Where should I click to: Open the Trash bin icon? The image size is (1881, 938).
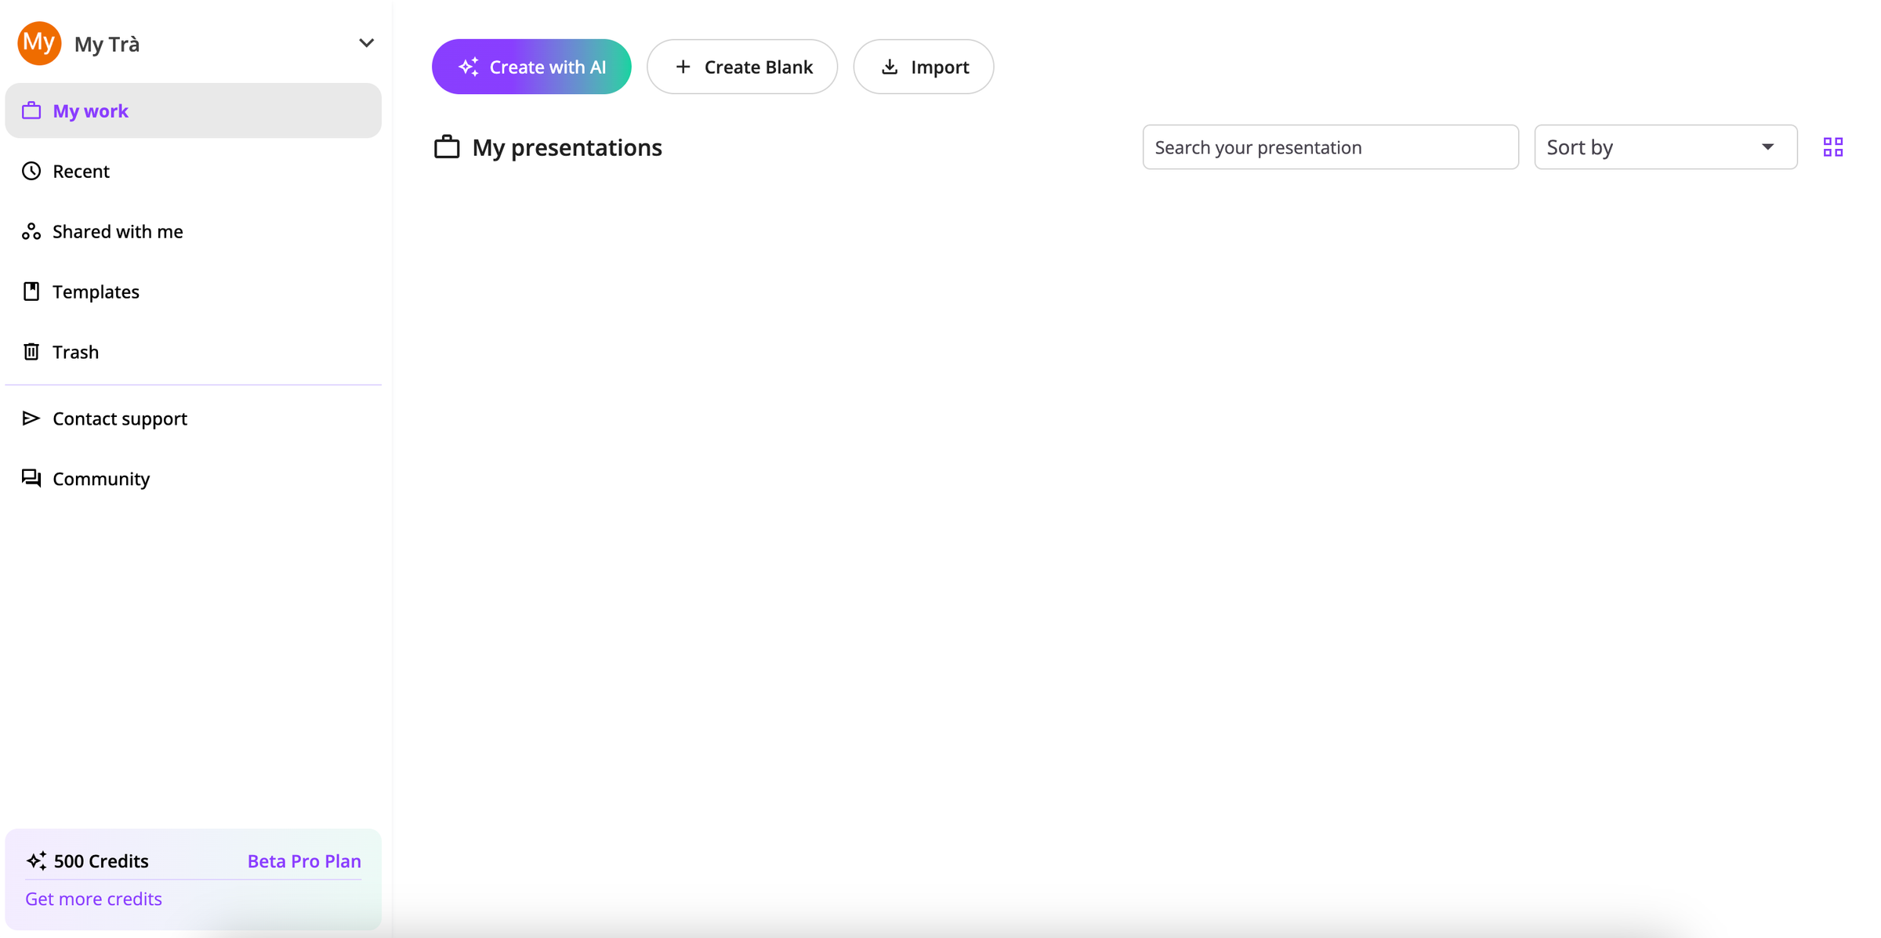click(31, 351)
